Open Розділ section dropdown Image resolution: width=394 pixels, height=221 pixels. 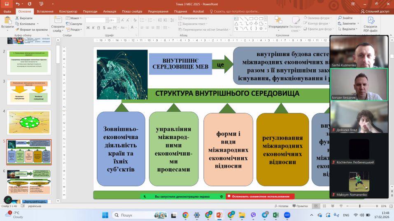click(x=74, y=29)
